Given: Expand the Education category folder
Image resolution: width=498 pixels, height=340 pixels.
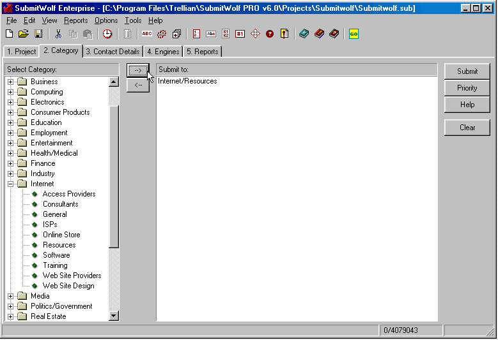Looking at the screenshot, I should (10, 122).
